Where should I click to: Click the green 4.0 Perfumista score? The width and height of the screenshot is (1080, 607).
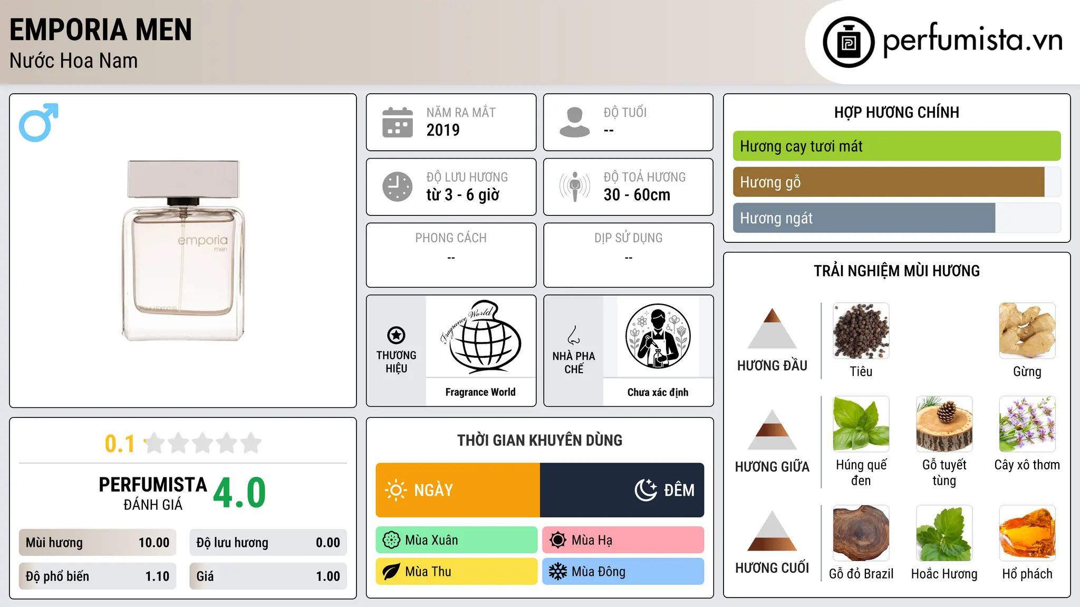[239, 493]
